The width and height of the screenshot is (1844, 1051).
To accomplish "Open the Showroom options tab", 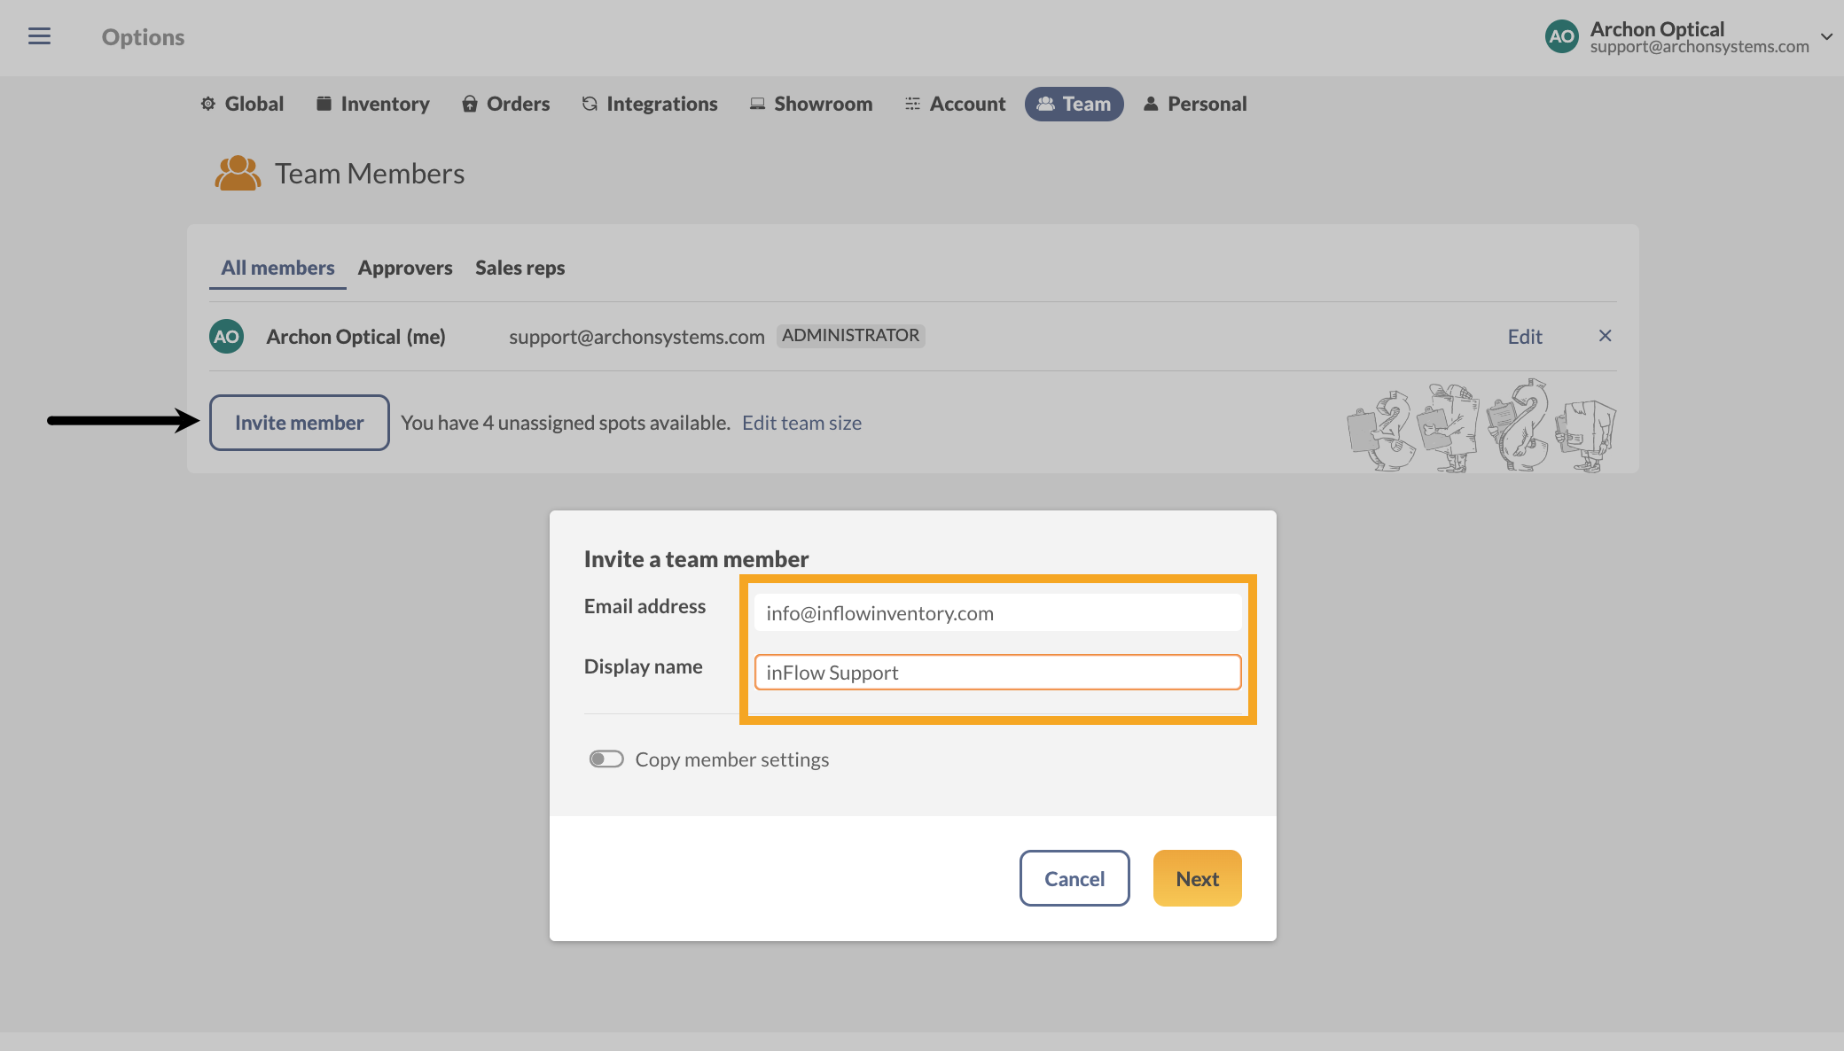I will (811, 104).
